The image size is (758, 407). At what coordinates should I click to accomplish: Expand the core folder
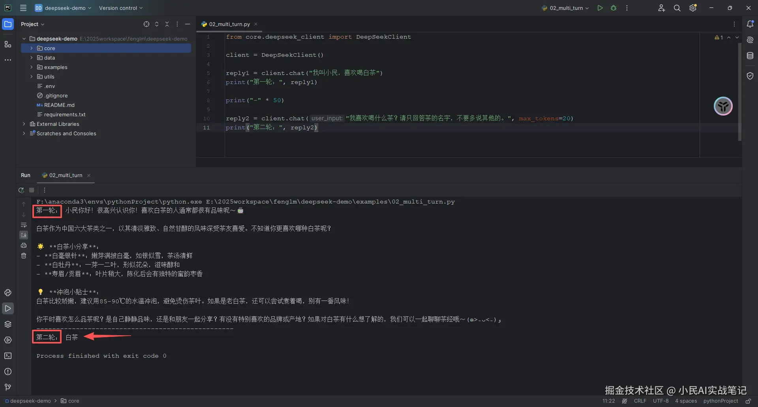pyautogui.click(x=32, y=48)
